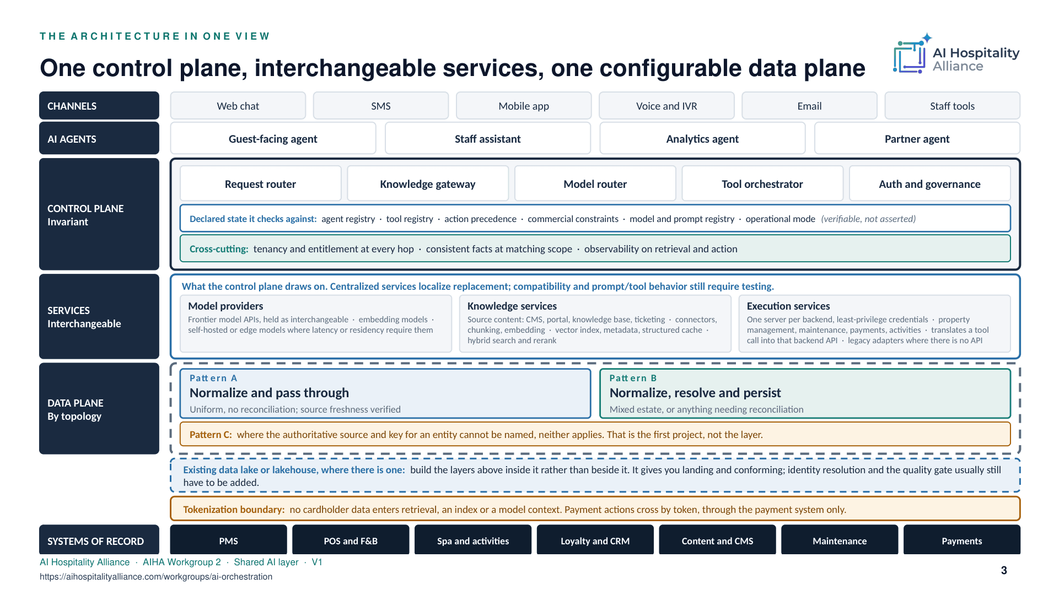Click the Payments system box

coord(962,540)
